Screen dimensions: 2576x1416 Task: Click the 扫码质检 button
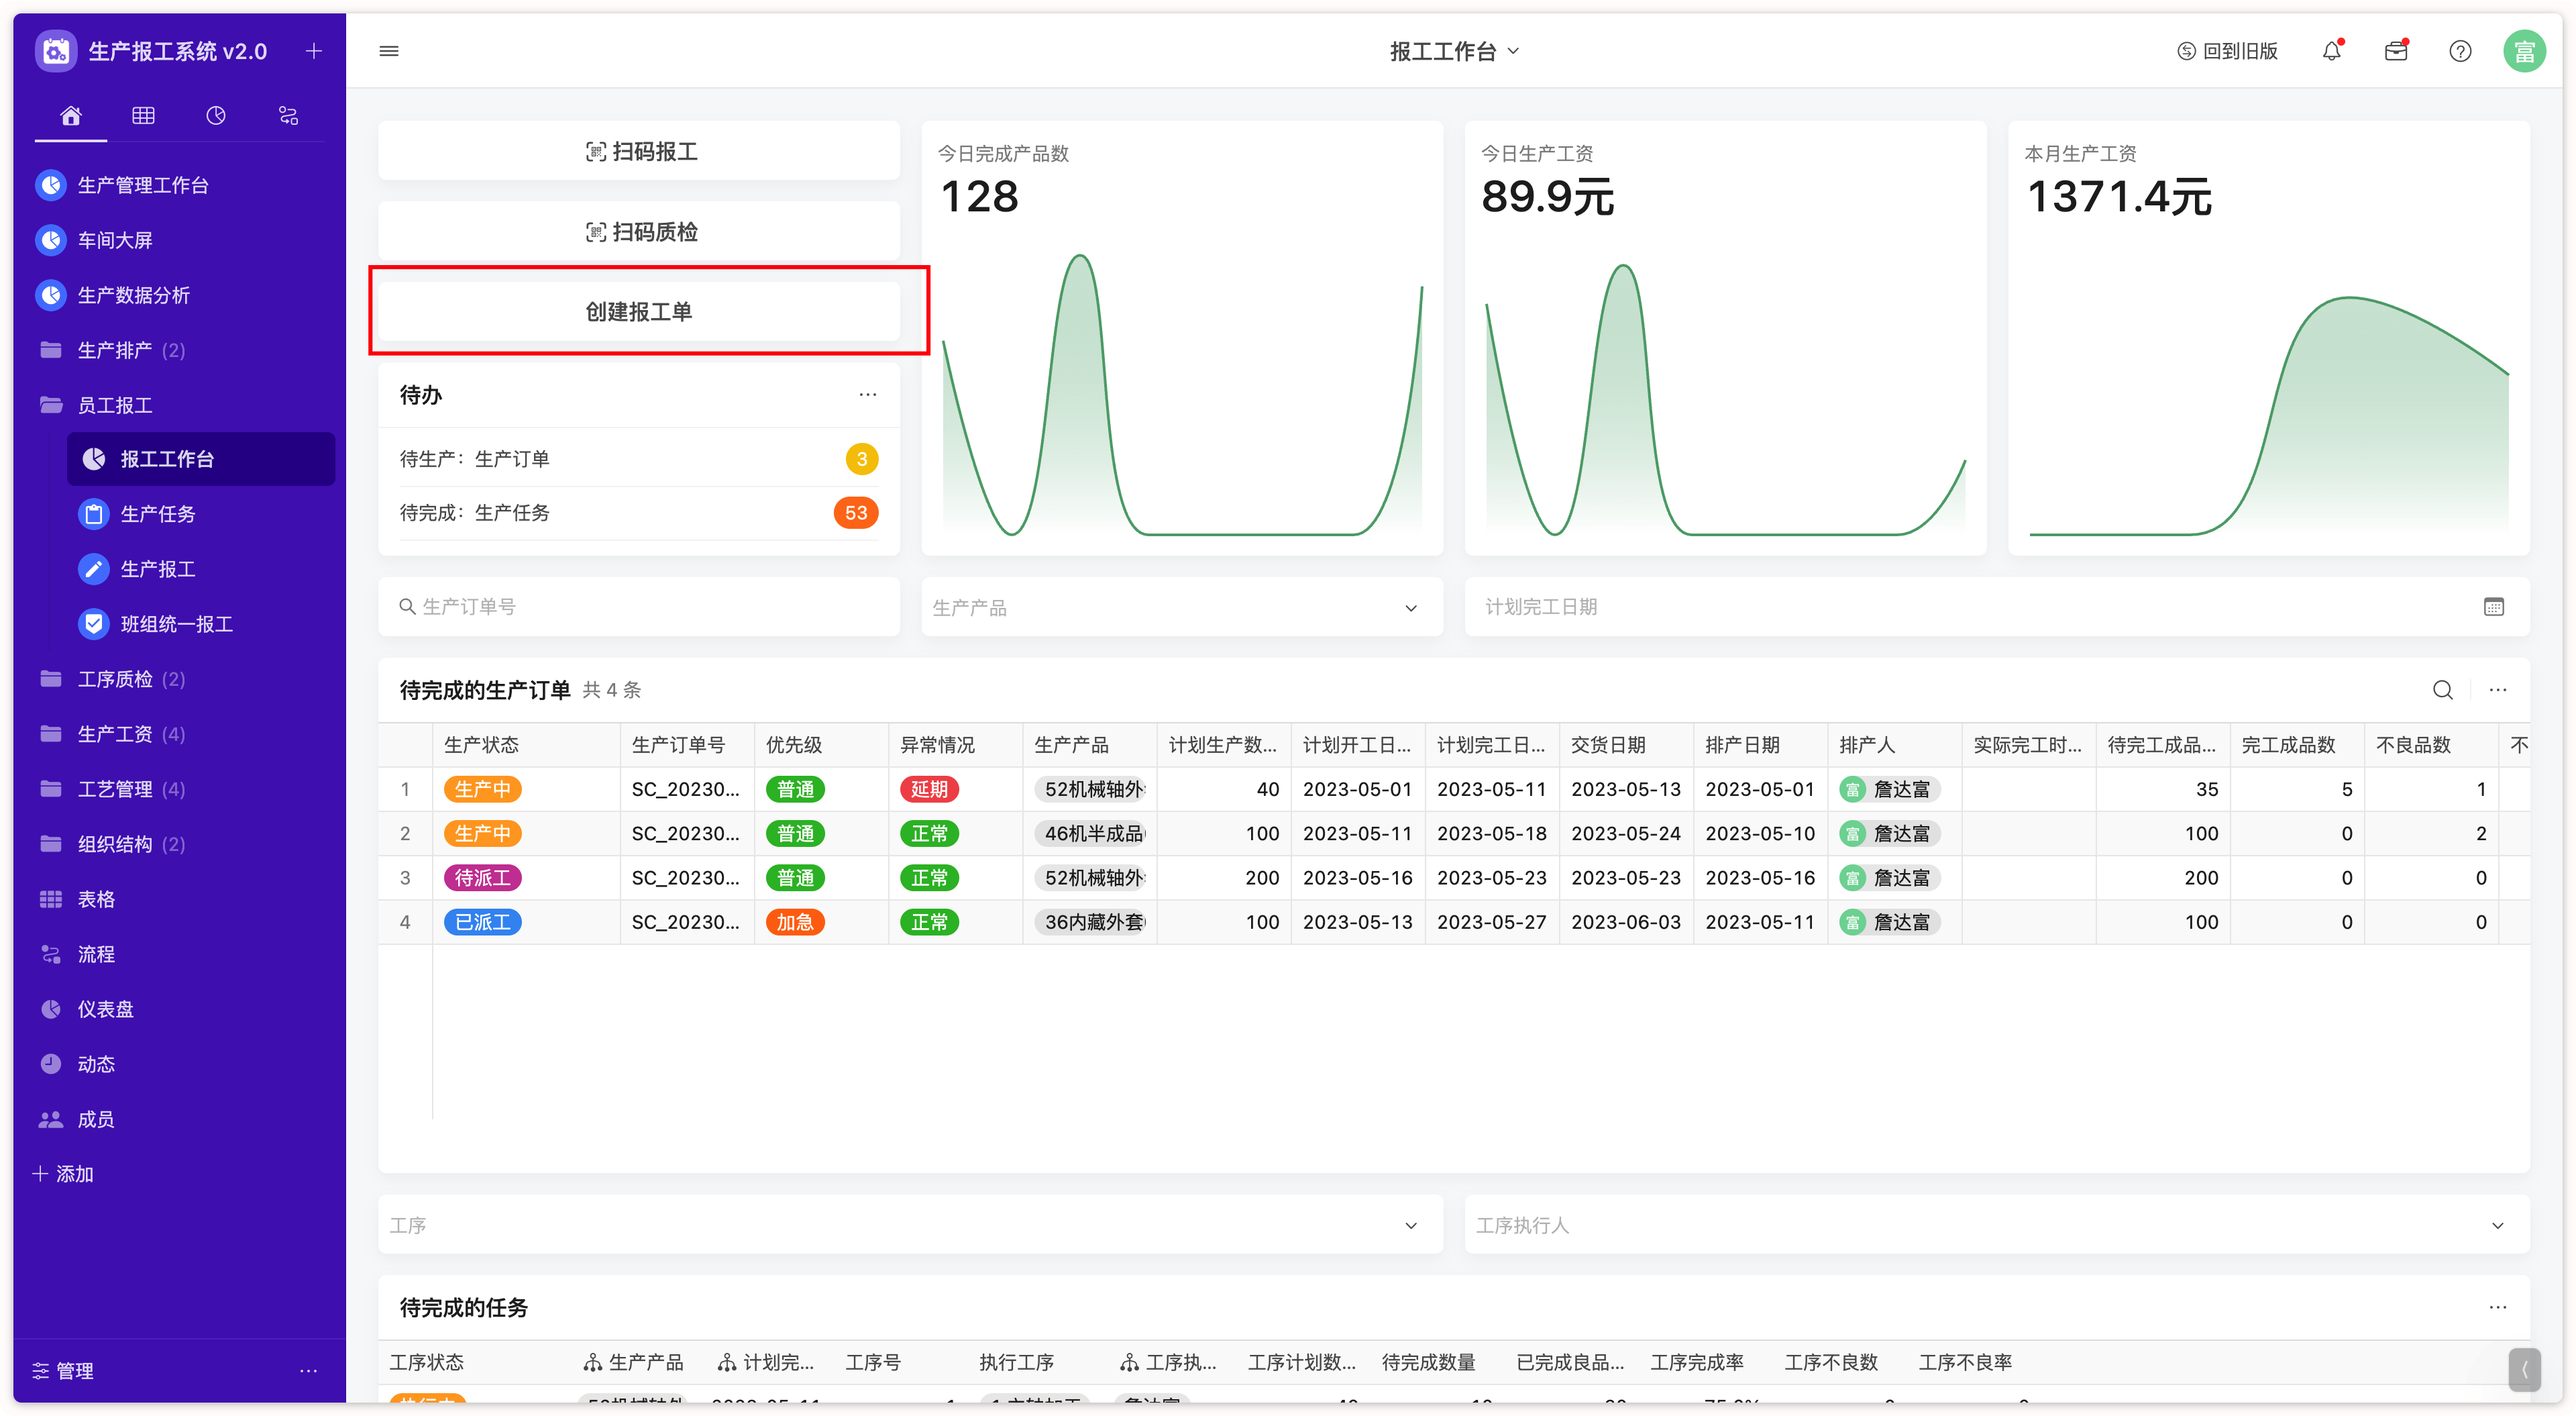tap(639, 232)
